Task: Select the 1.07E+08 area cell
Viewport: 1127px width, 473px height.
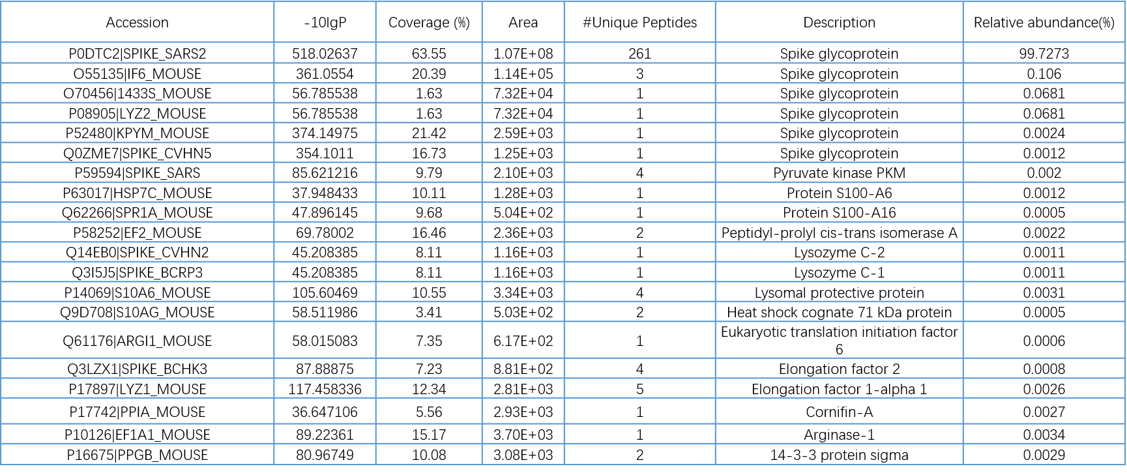Action: pos(523,53)
